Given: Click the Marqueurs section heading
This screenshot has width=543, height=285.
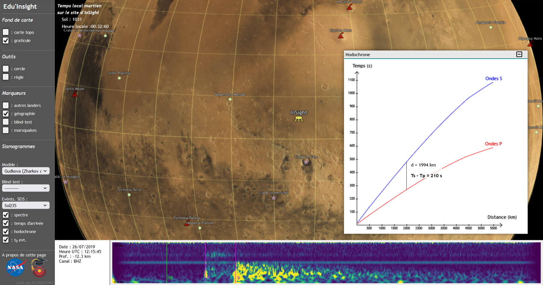Looking at the screenshot, I should pos(14,93).
